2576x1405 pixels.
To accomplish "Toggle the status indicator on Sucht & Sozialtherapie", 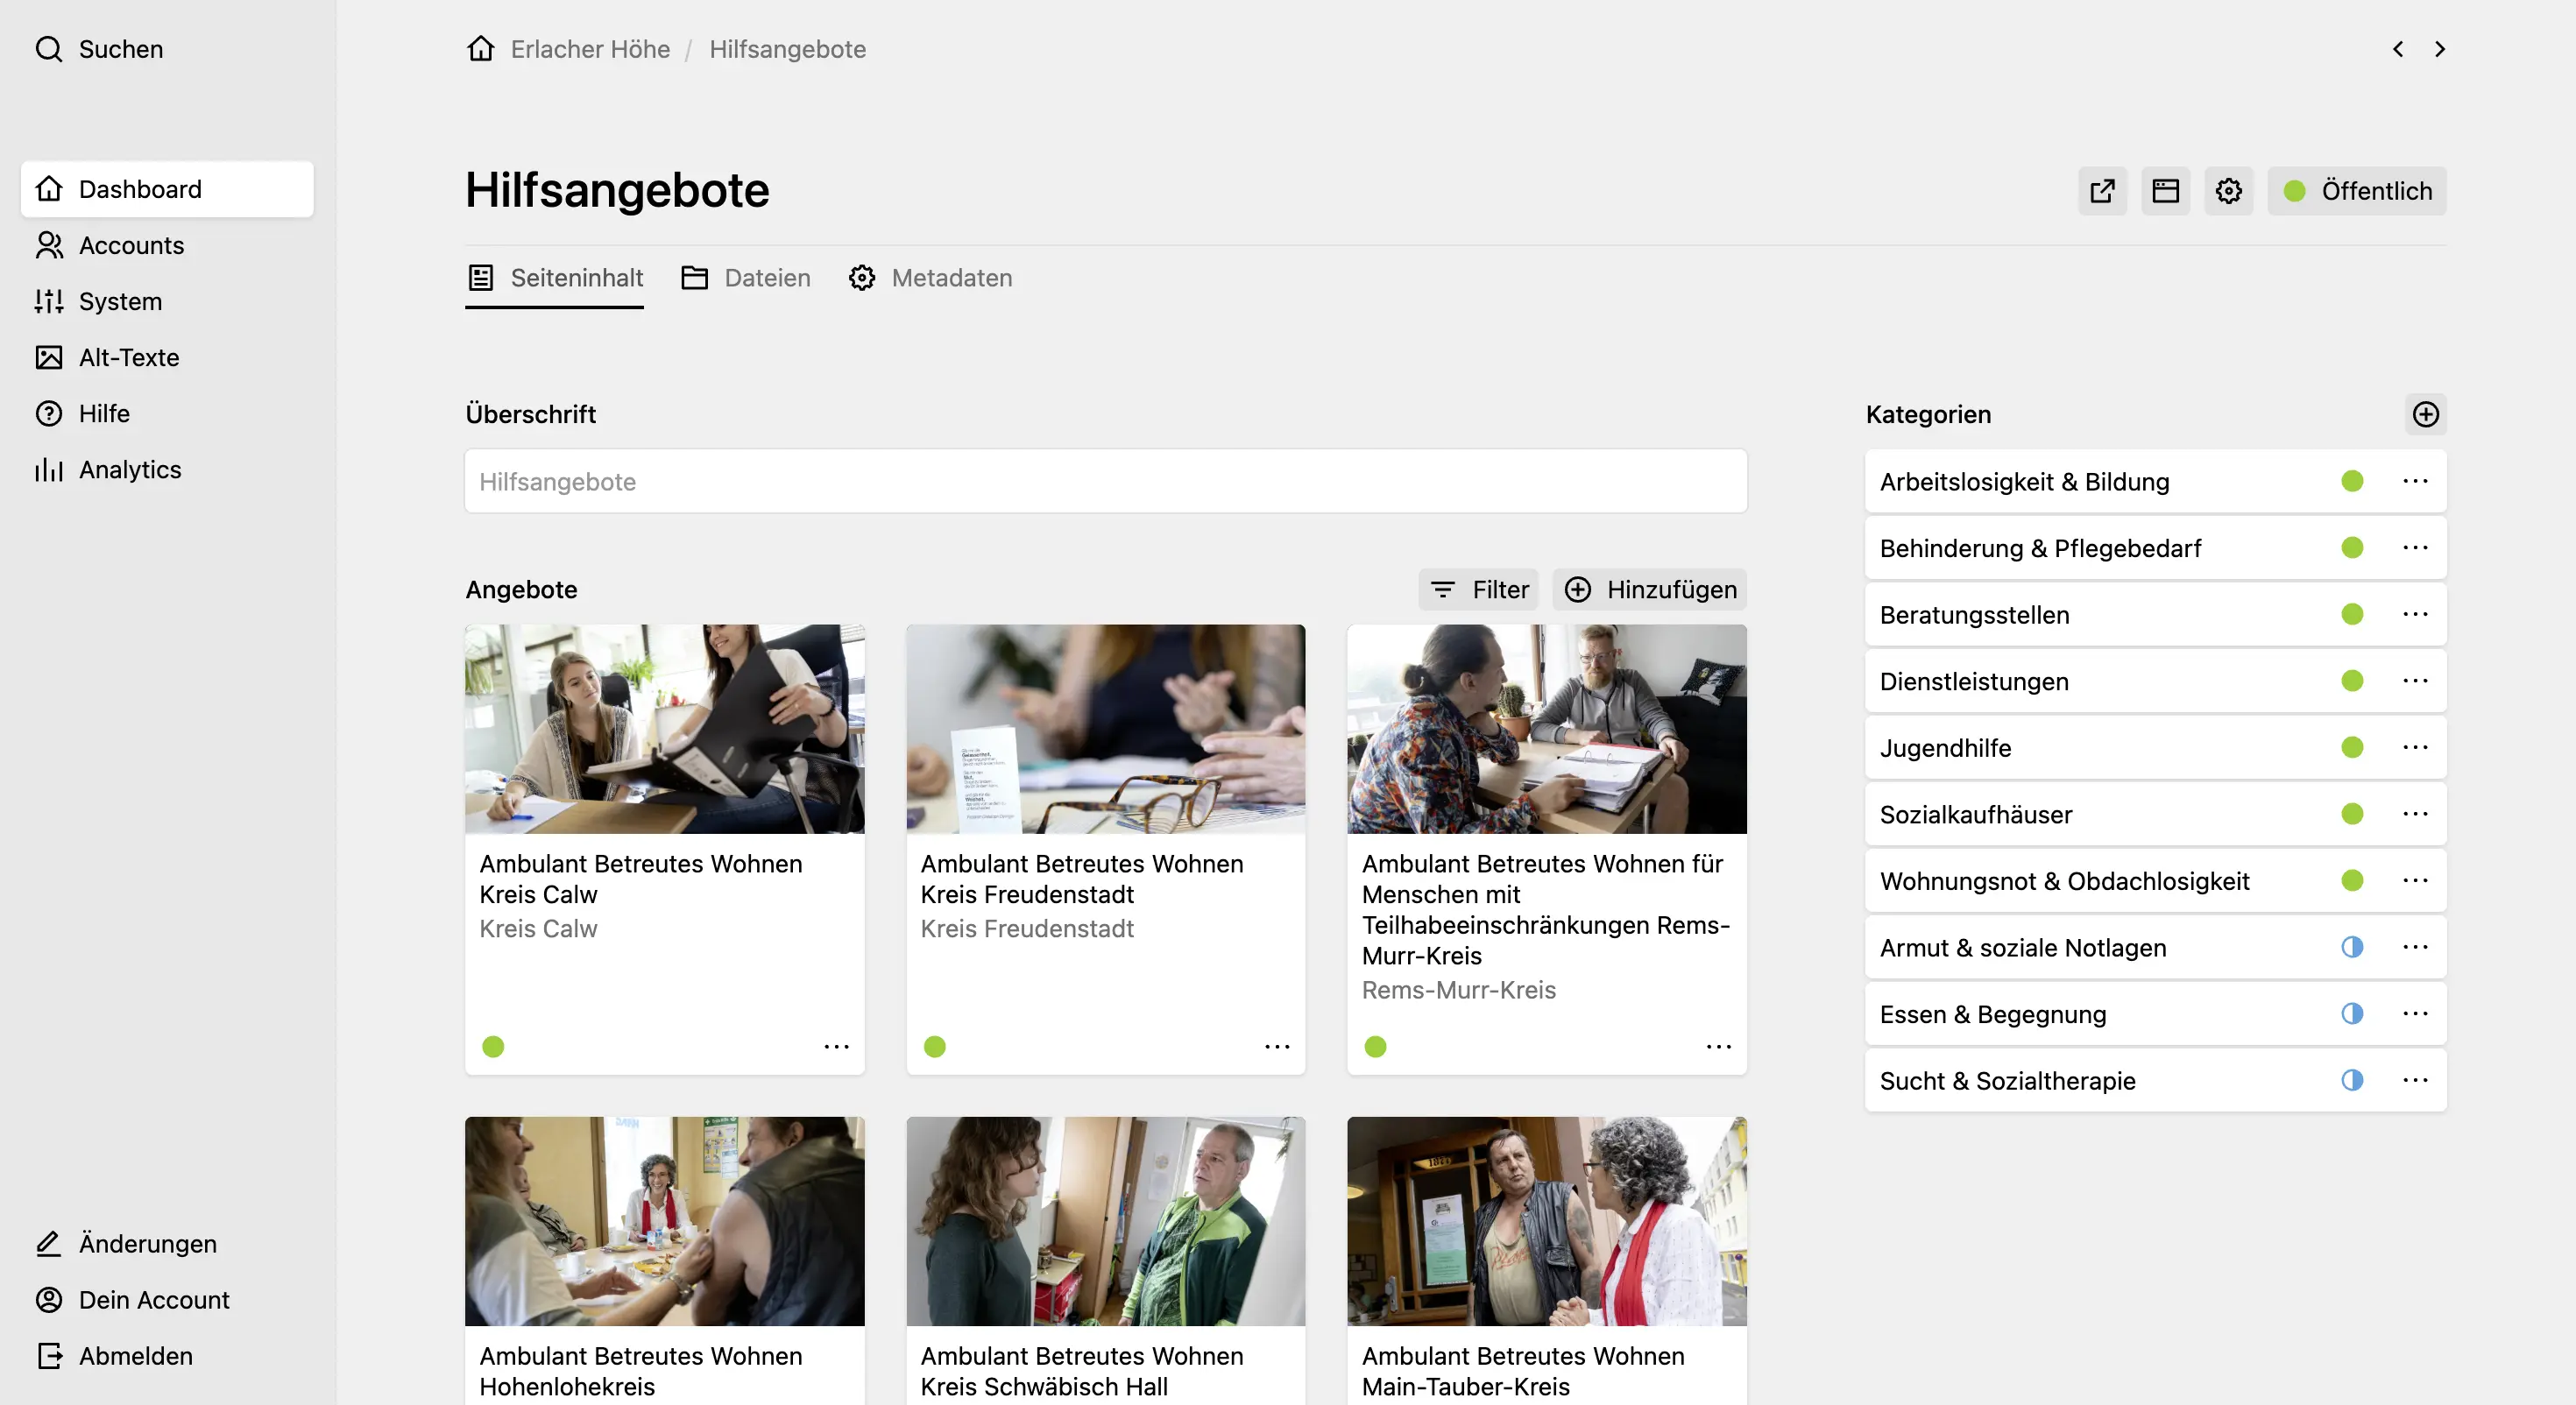I will [x=2352, y=1080].
